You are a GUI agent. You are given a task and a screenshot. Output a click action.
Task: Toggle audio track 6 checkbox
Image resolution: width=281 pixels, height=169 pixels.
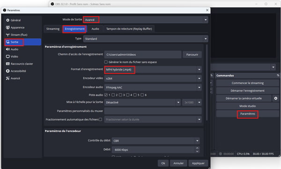coord(142,95)
